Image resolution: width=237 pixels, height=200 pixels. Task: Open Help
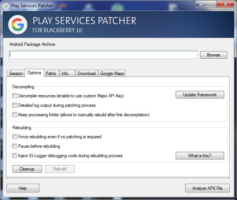pyautogui.click(x=23, y=188)
